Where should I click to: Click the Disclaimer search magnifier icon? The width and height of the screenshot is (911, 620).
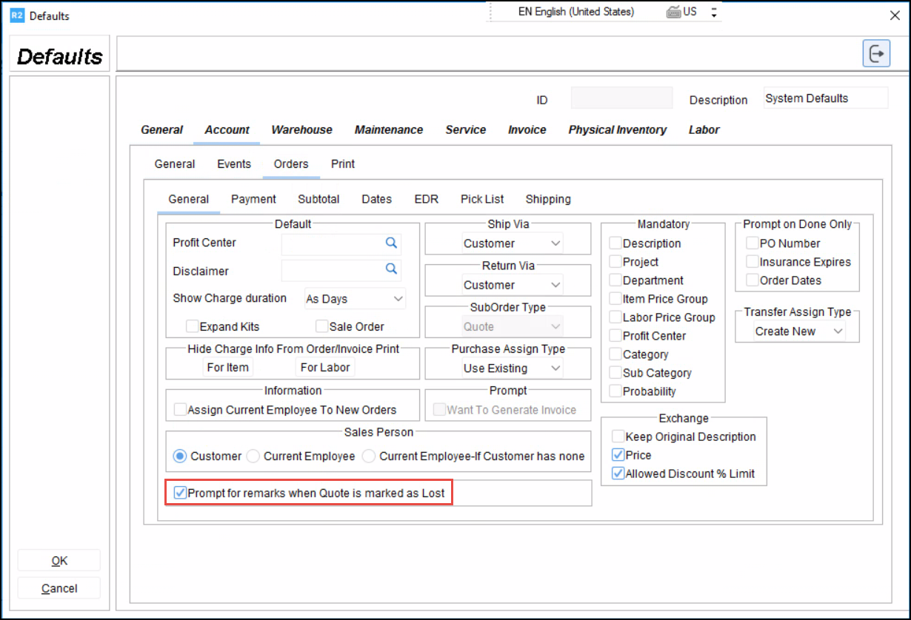(391, 269)
